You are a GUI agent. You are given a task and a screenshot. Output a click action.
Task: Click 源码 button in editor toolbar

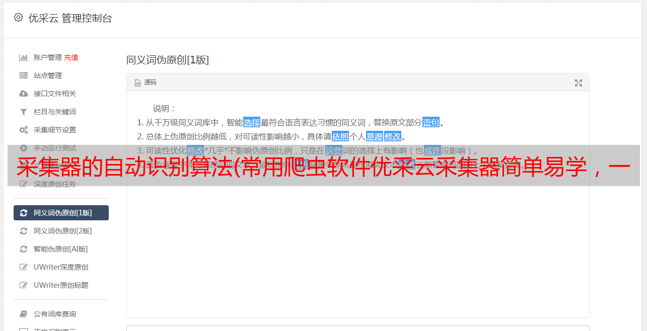click(146, 82)
